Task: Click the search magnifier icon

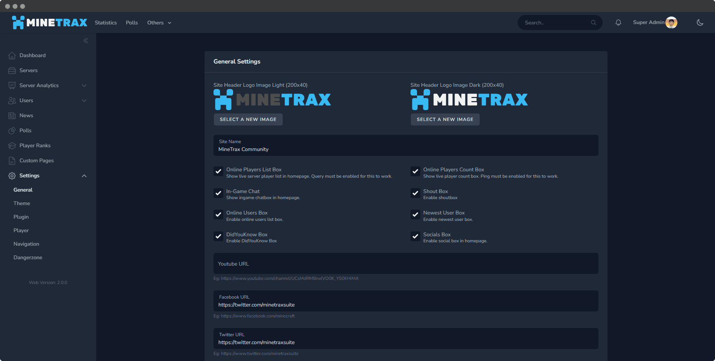Action: coord(593,23)
